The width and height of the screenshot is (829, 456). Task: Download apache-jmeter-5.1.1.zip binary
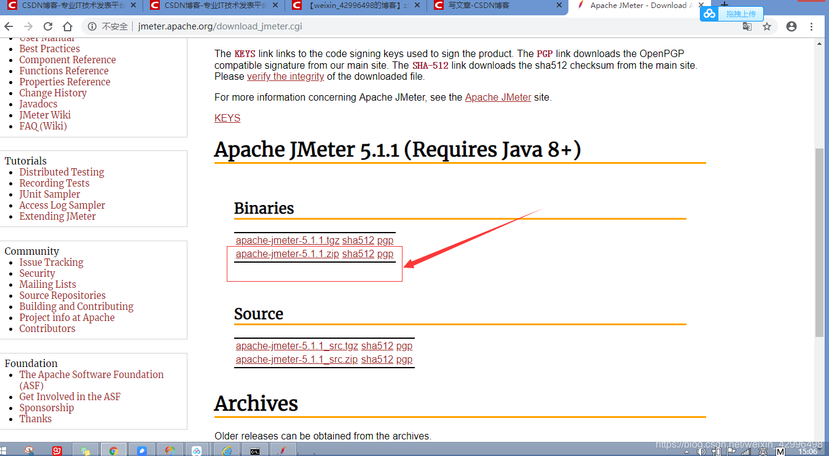[x=287, y=254]
